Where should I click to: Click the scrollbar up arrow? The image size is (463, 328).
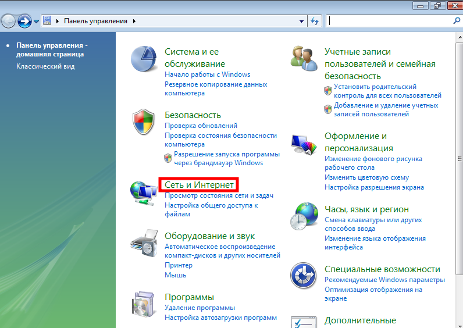tap(460, 37)
